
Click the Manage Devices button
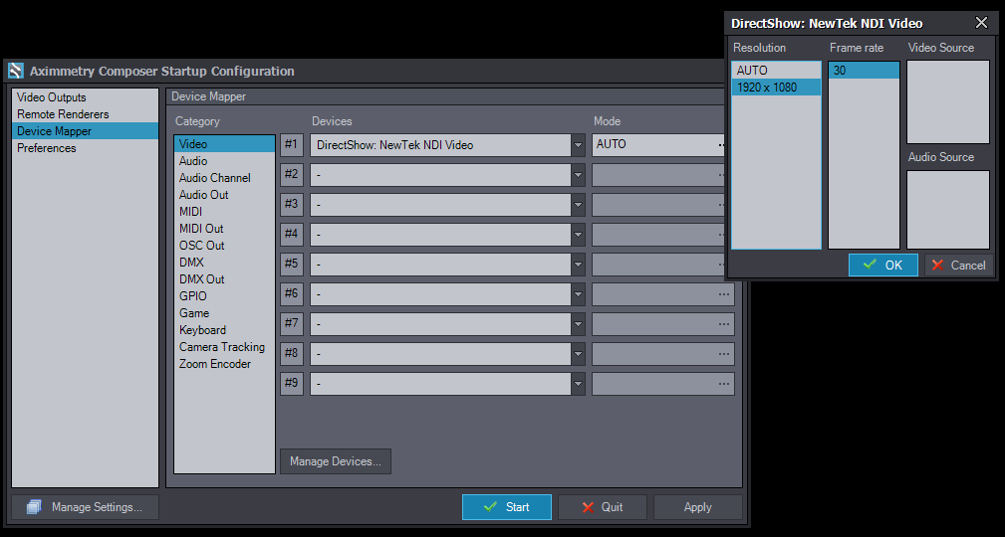[x=335, y=461]
